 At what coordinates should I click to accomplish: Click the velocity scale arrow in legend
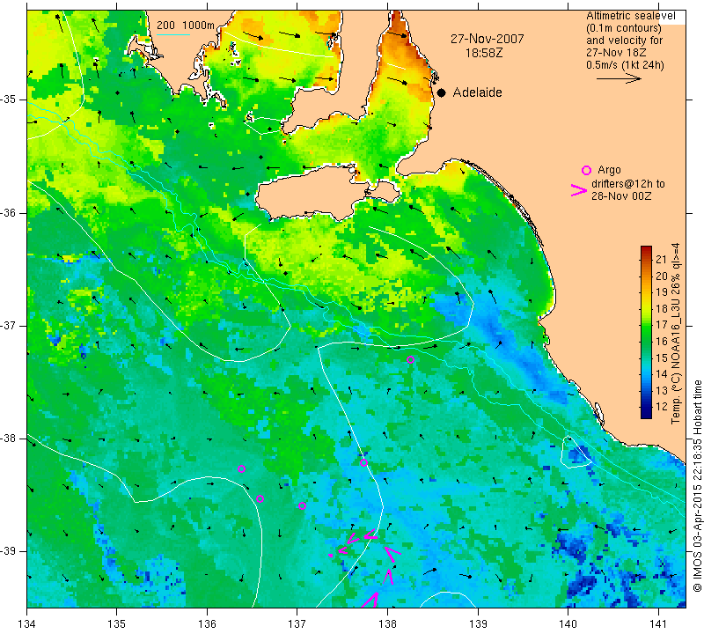coord(619,78)
